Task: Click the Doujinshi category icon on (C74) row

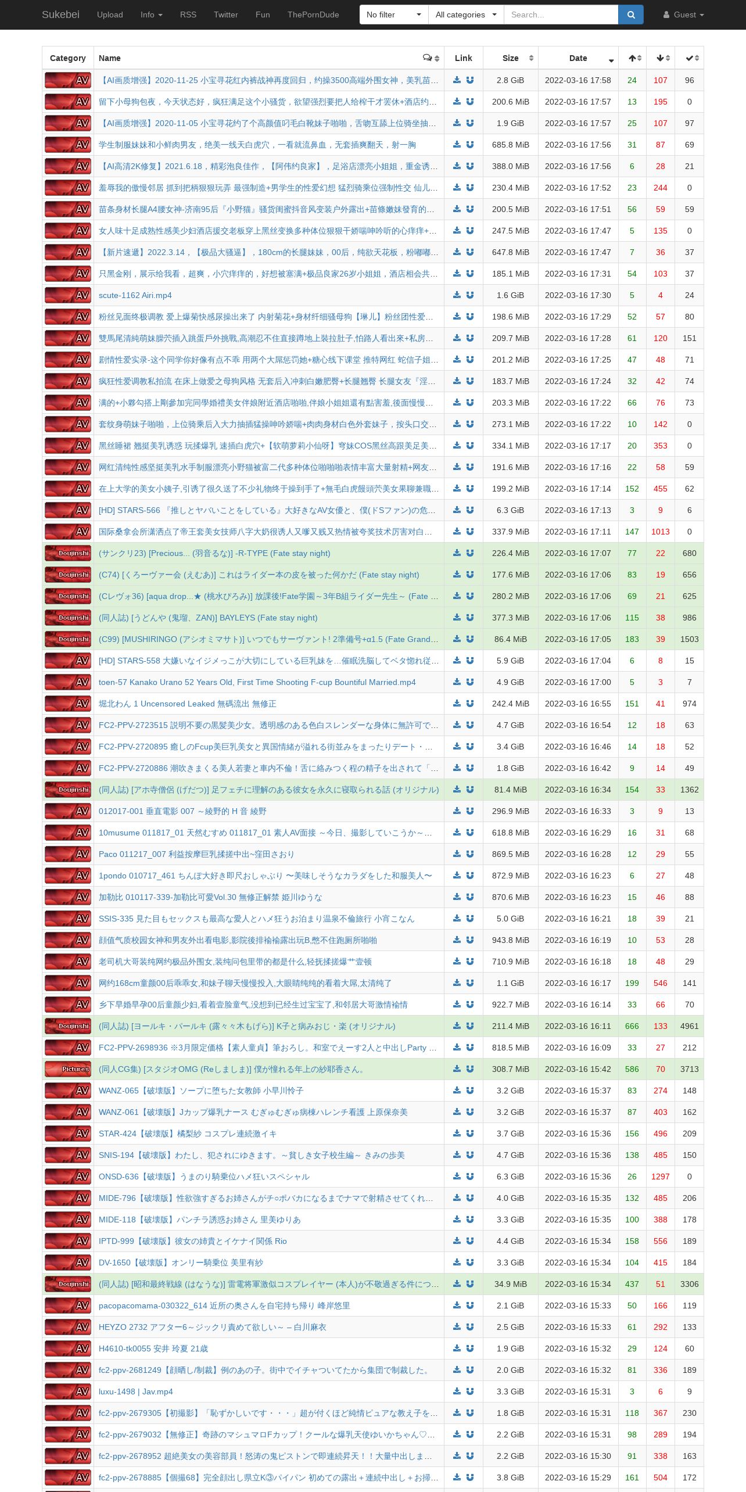Action: click(x=68, y=575)
